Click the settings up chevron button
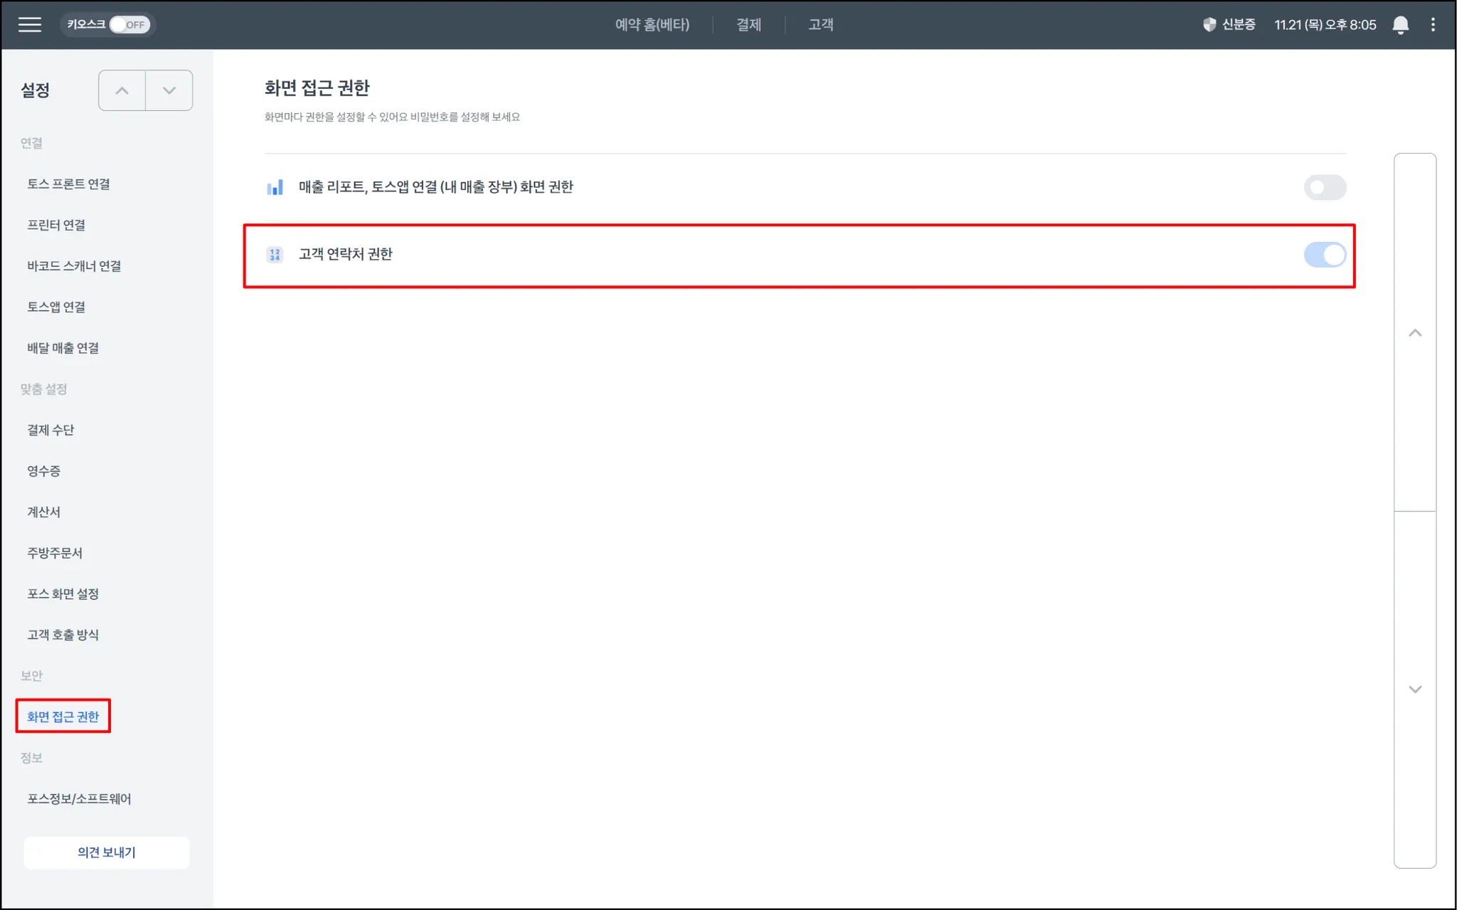1457x910 pixels. (x=122, y=90)
